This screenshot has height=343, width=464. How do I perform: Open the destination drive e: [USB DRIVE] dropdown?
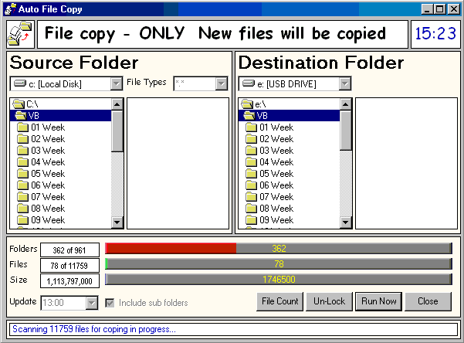[x=344, y=83]
